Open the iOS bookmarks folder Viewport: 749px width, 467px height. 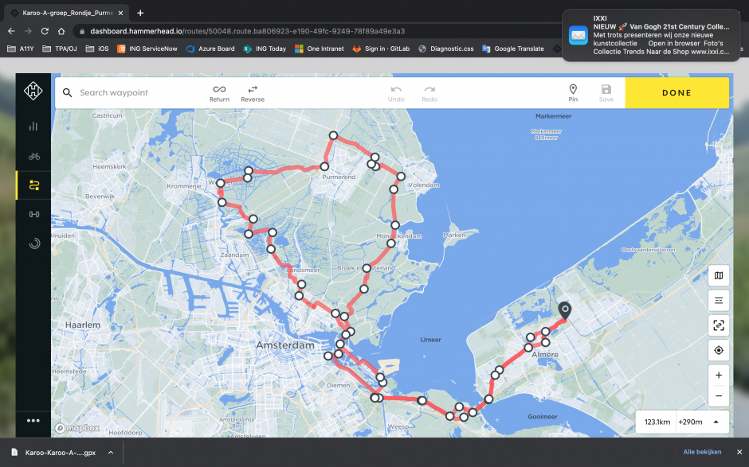[x=97, y=49]
